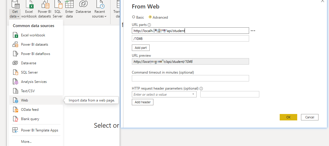Image resolution: width=329 pixels, height=146 pixels.
Task: Select OData feed data source
Action: [36, 110]
